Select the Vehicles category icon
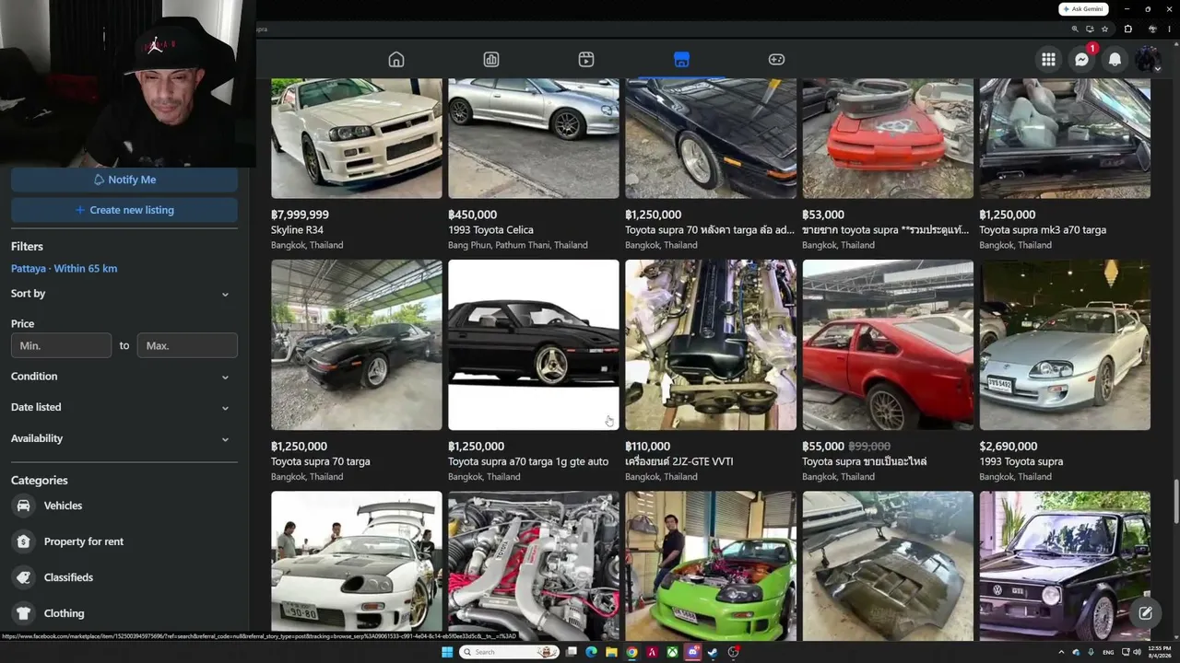1180x663 pixels. pos(24,506)
